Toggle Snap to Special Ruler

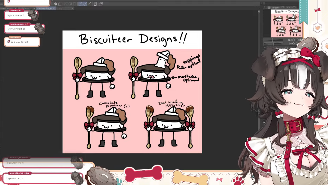pos(85,4)
